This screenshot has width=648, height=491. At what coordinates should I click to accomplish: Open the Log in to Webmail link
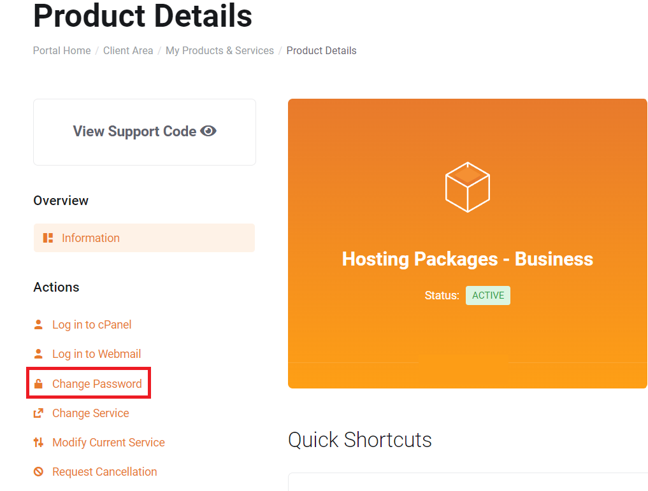pos(97,354)
